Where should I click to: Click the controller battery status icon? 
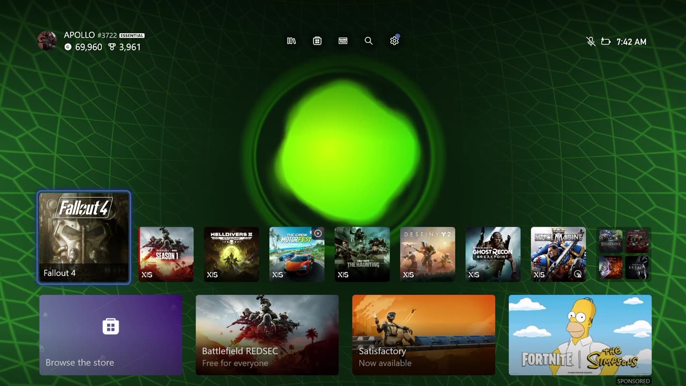pyautogui.click(x=606, y=41)
